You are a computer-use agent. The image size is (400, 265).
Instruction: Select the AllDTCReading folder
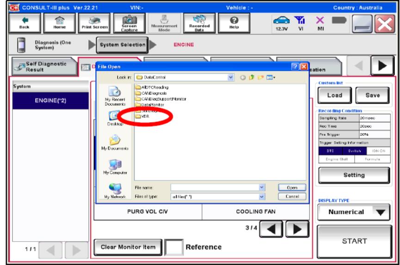click(x=152, y=87)
